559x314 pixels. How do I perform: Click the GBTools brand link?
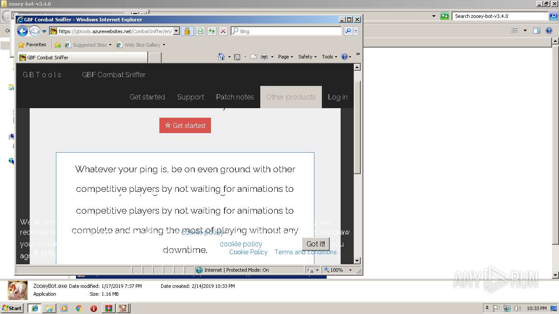[42, 75]
